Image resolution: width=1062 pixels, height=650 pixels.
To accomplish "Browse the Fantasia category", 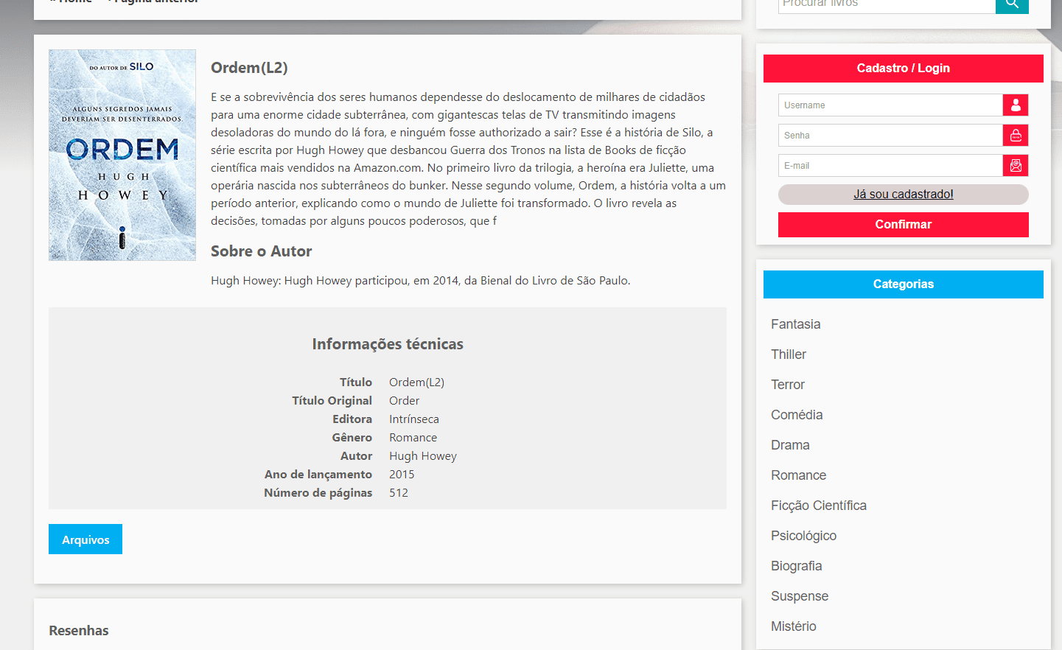I will click(x=795, y=324).
